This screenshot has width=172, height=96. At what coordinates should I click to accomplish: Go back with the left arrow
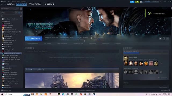[2, 4]
